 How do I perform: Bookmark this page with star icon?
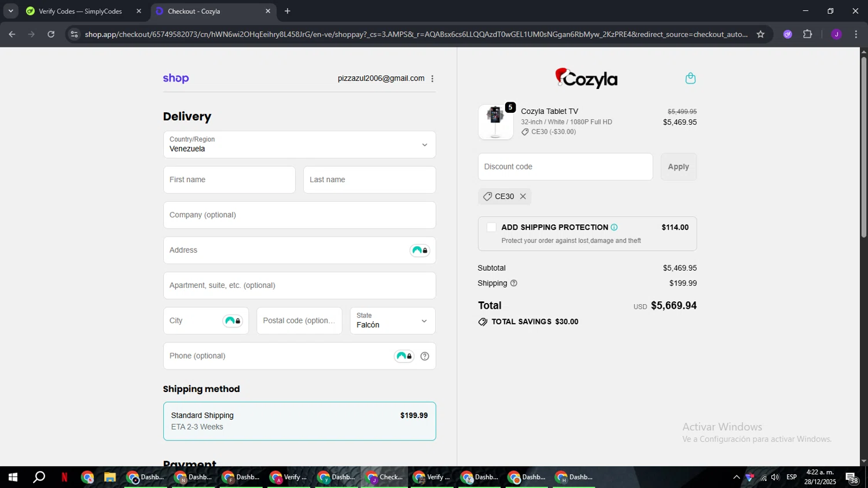pyautogui.click(x=760, y=34)
